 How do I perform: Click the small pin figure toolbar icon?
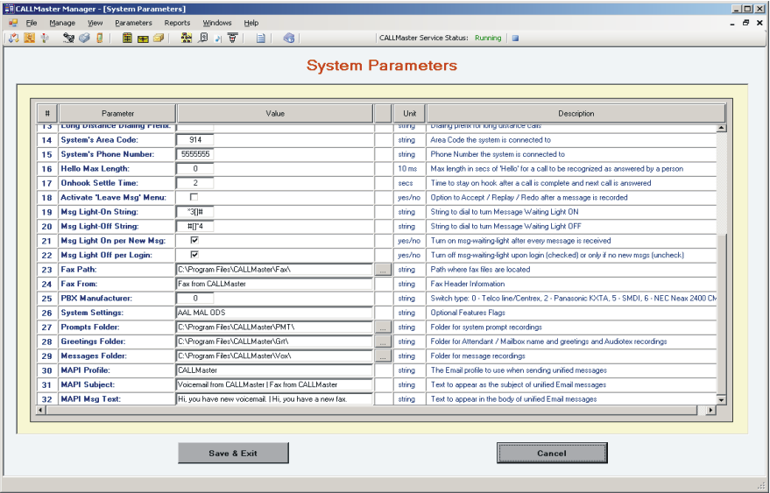click(46, 38)
